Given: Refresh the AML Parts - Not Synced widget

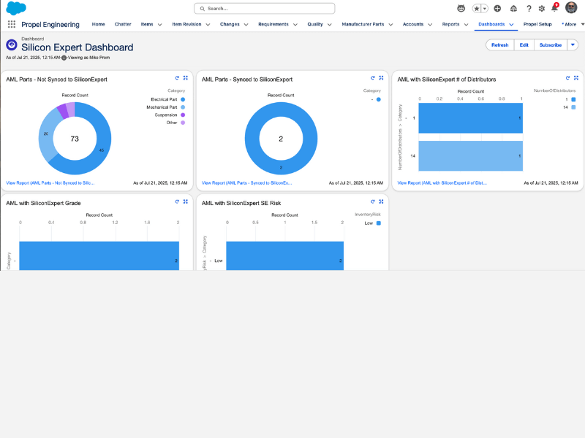Looking at the screenshot, I should click(177, 78).
